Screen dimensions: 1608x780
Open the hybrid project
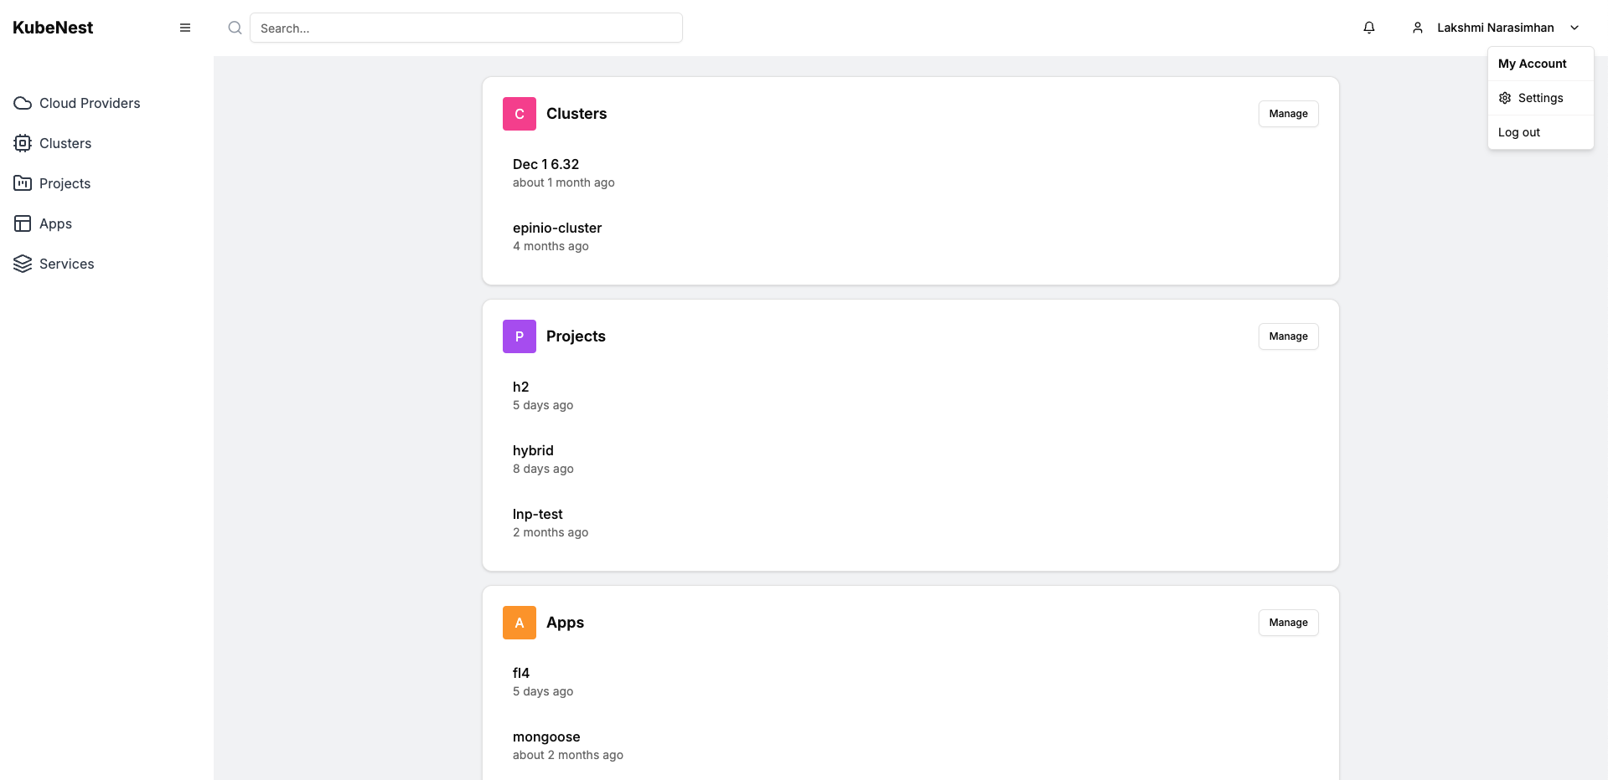[x=533, y=450]
